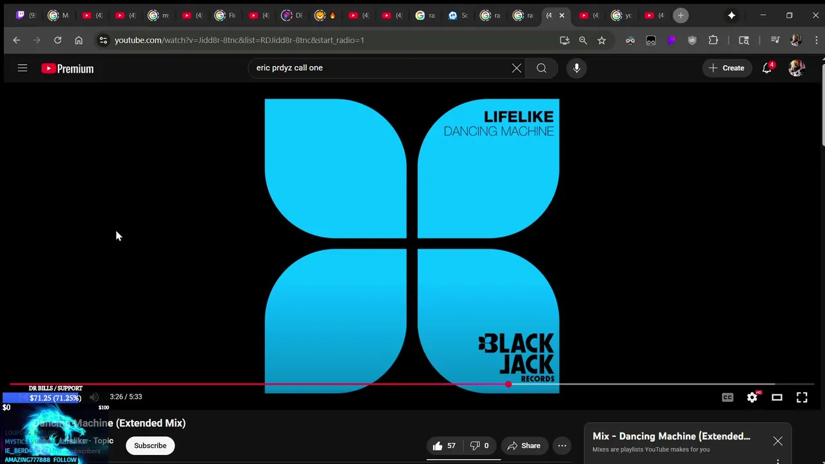
Task: Close the active YouTube tab
Action: pyautogui.click(x=561, y=15)
